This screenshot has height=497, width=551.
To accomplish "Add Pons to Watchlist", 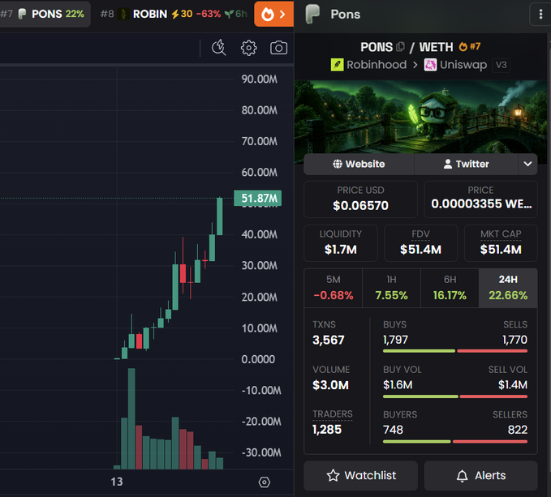I will [360, 476].
